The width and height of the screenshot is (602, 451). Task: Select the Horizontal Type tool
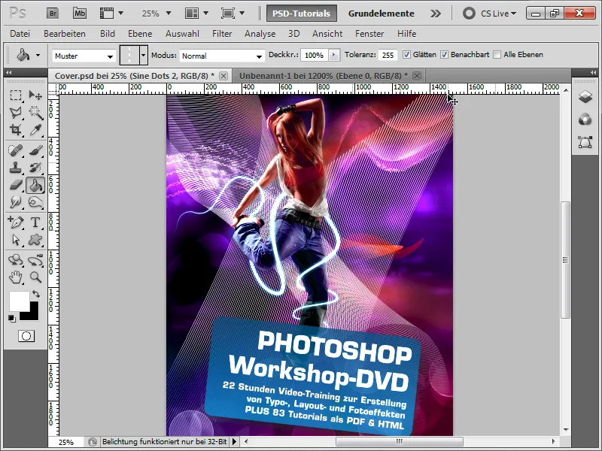(35, 222)
